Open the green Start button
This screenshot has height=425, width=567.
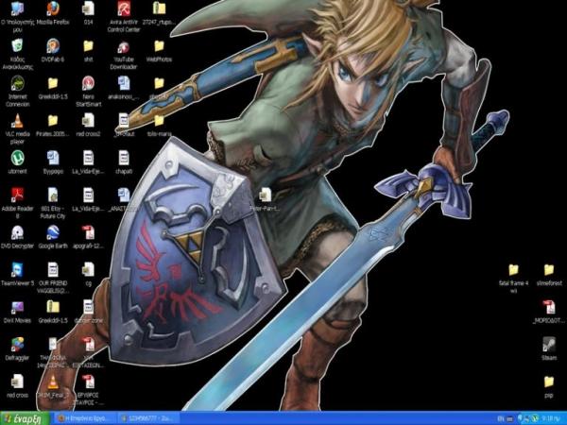click(24, 416)
